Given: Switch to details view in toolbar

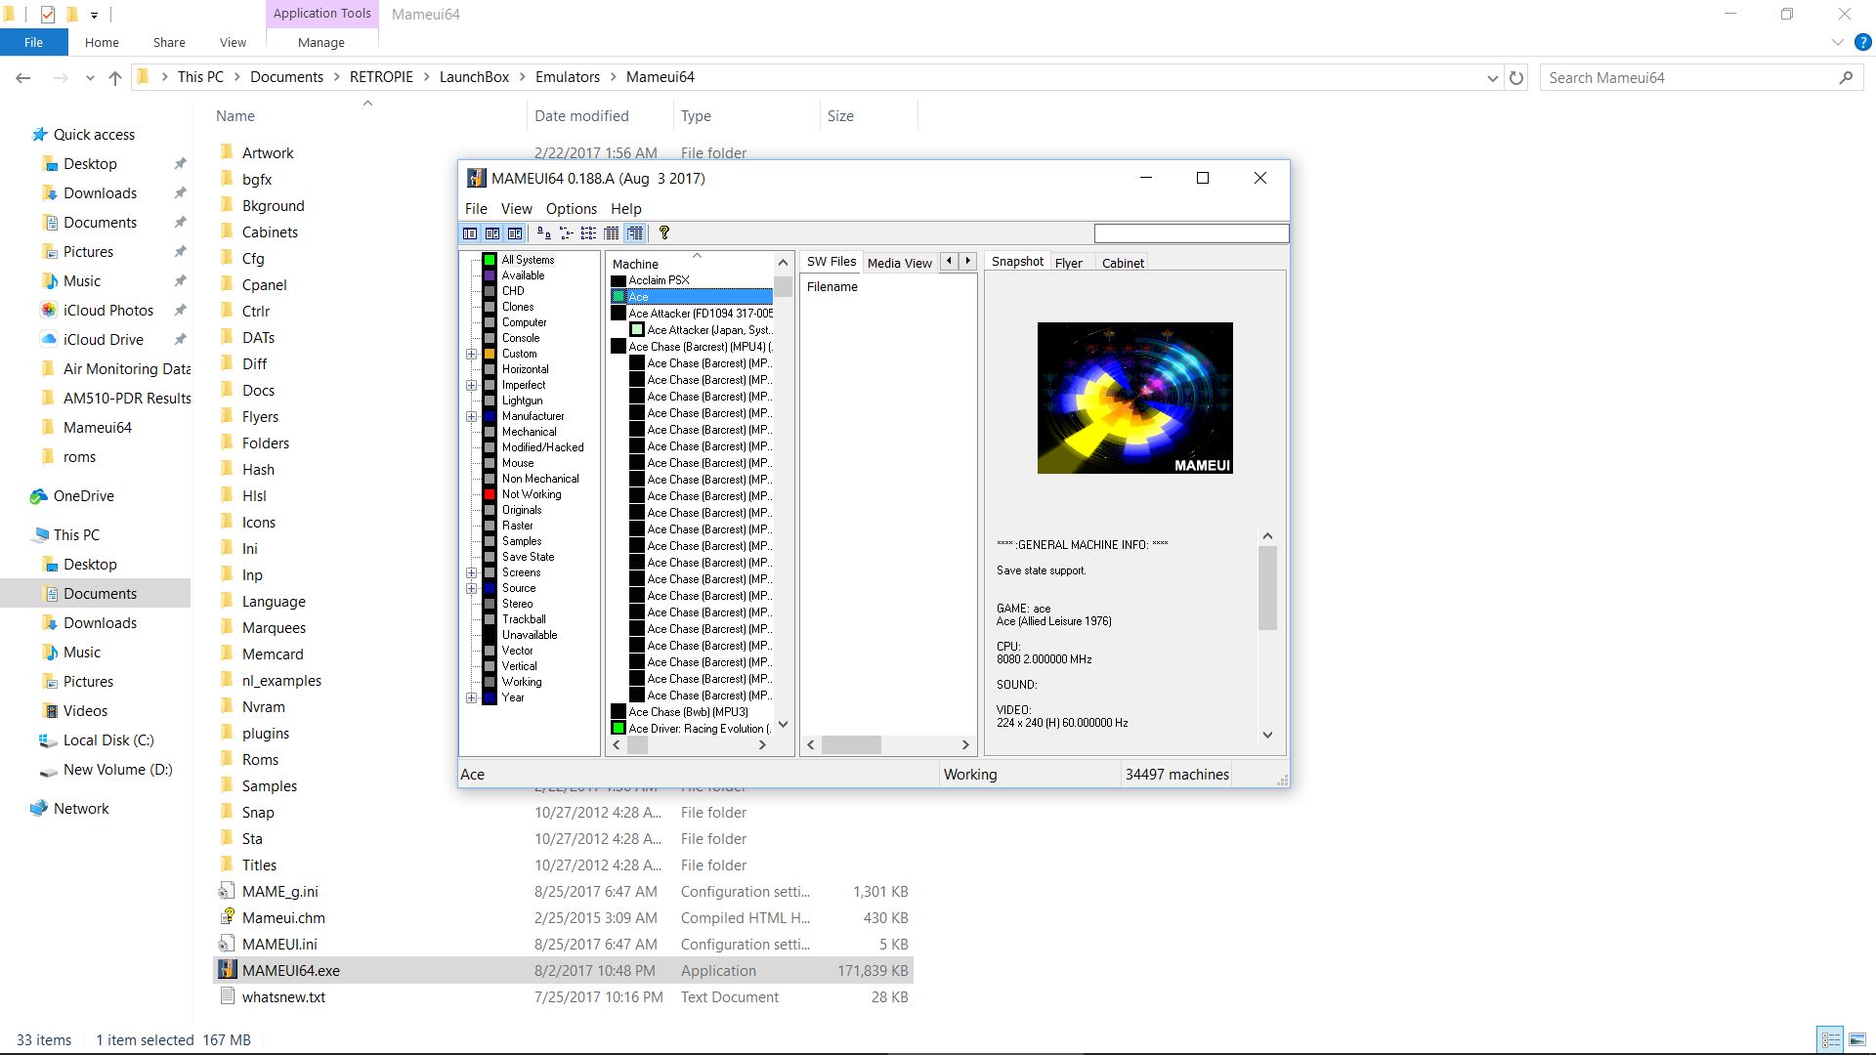Looking at the screenshot, I should click(x=611, y=233).
